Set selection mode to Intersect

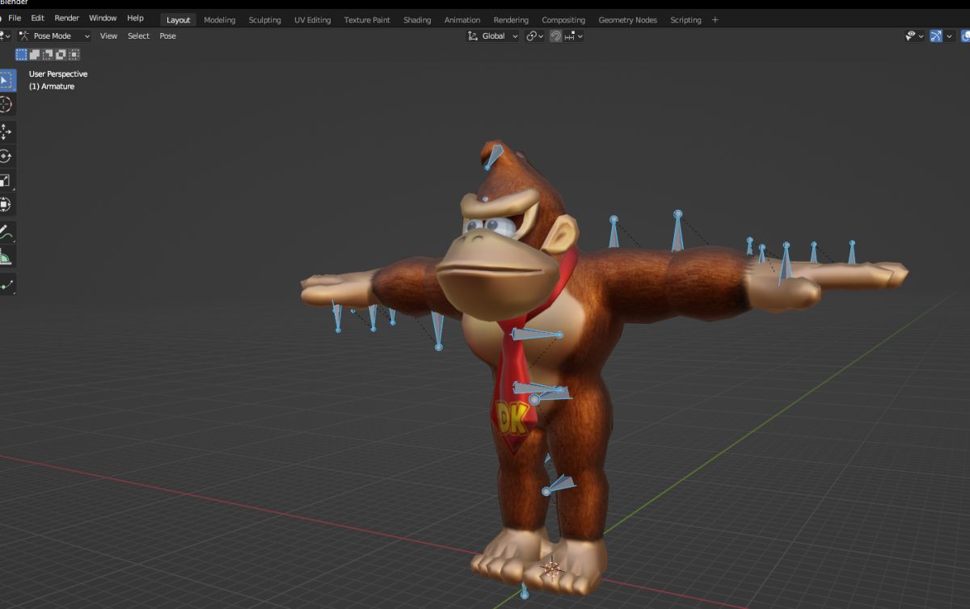tap(74, 55)
